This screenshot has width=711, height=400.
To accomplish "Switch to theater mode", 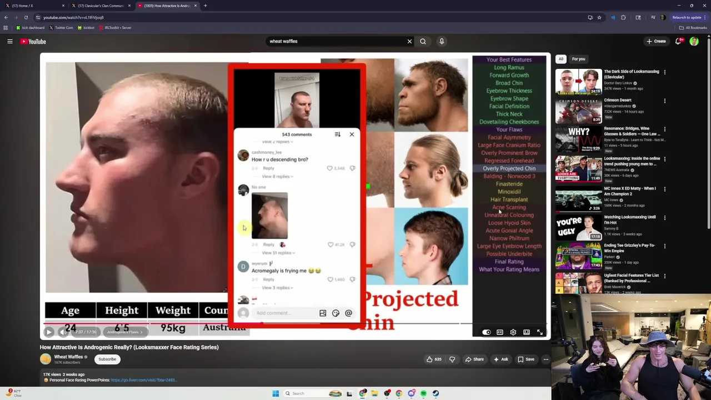I will (x=527, y=332).
